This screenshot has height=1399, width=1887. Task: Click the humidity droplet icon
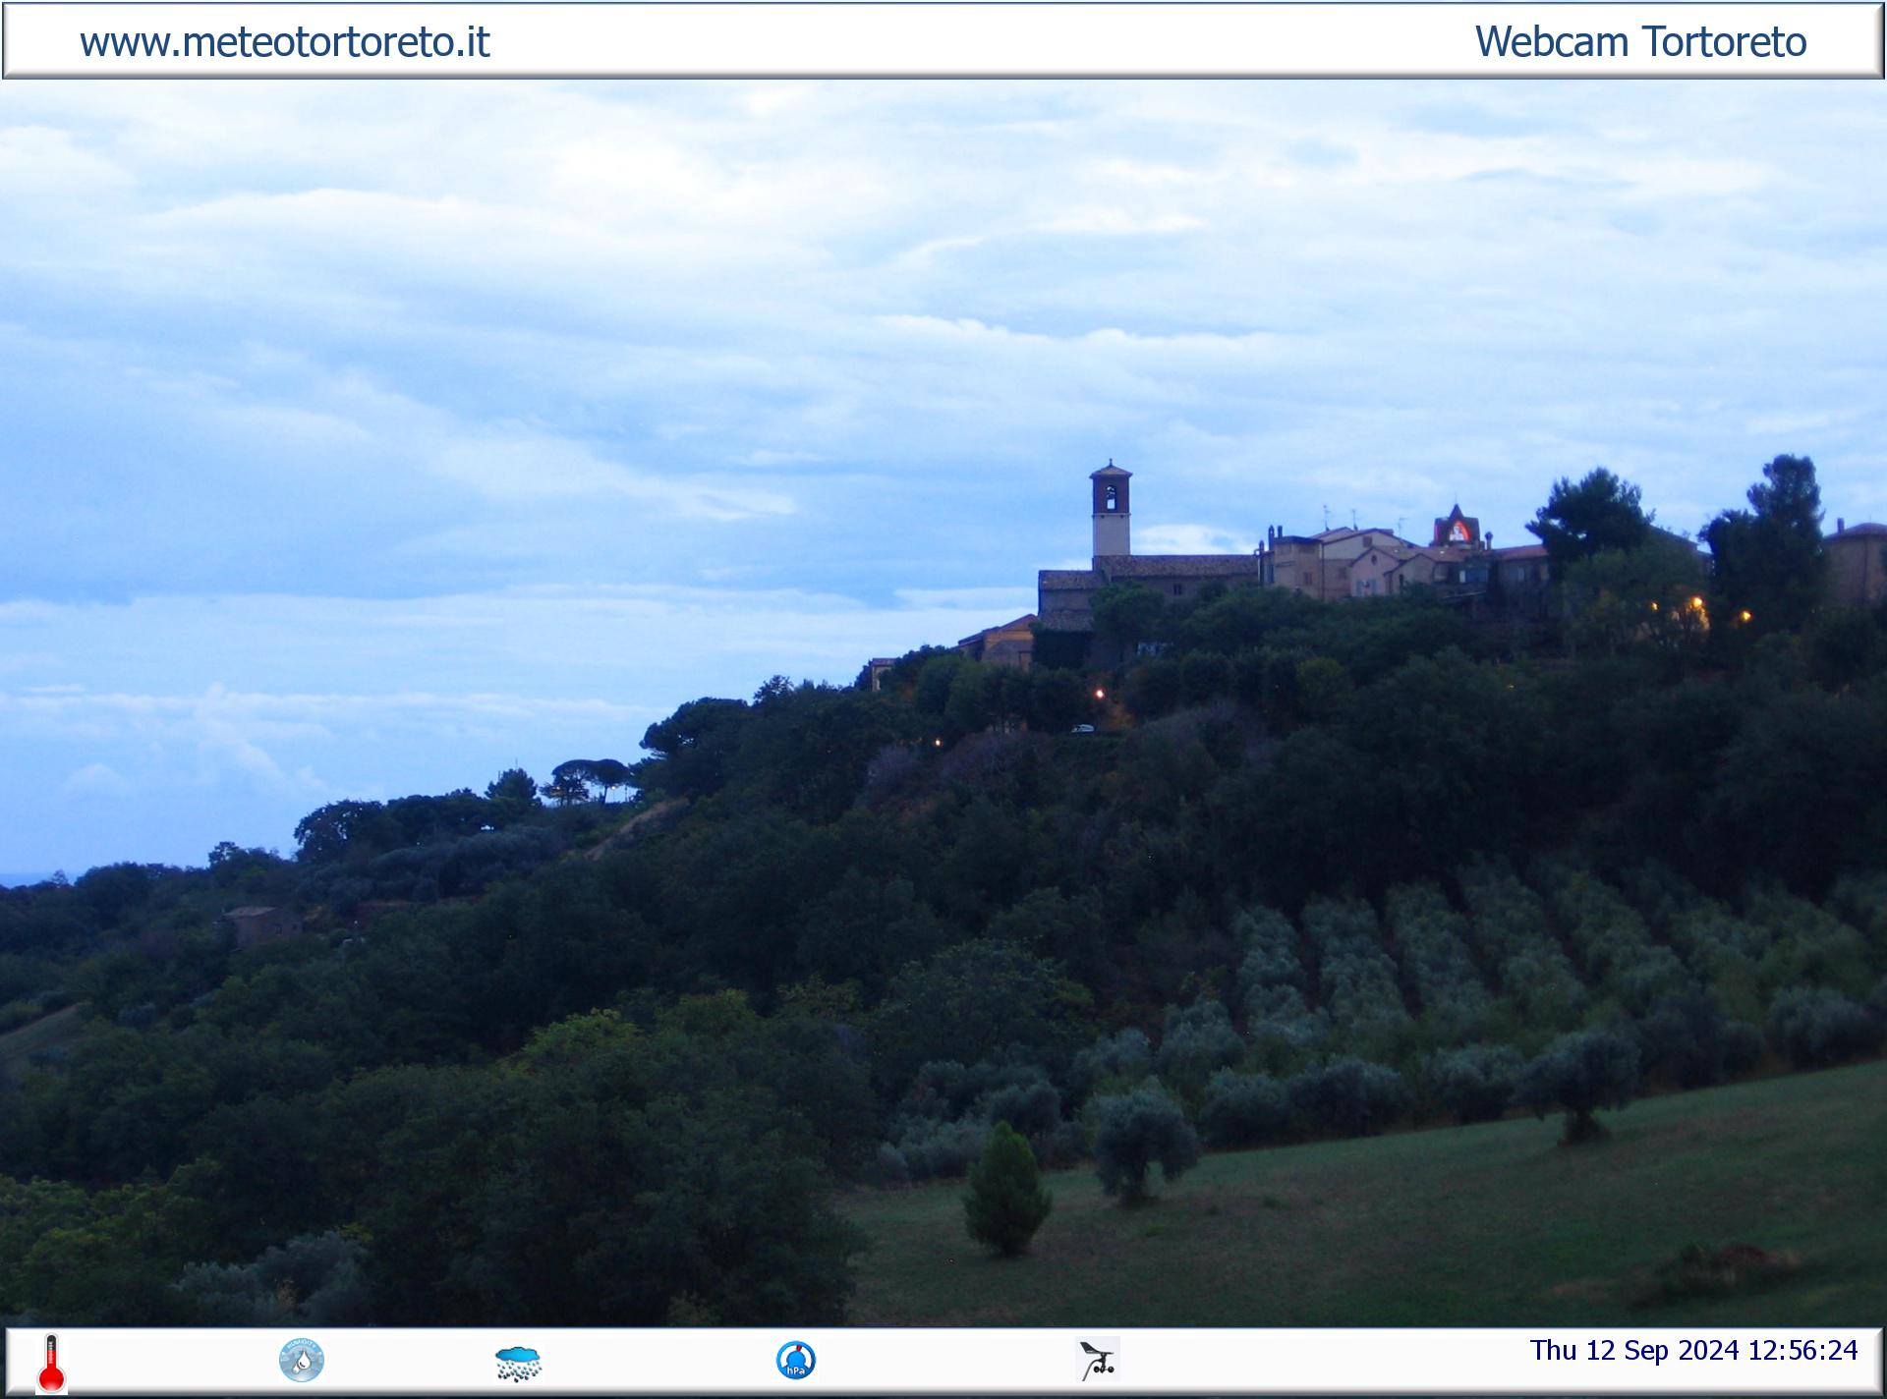[302, 1361]
